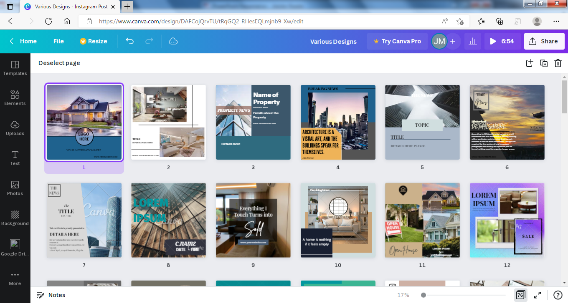
Task: Show more sidebar apps
Action: tap(15, 278)
